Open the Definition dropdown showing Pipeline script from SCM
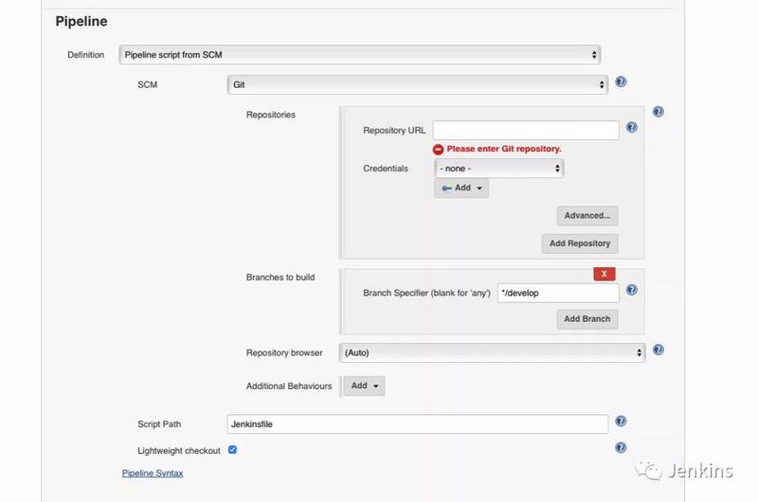The height and width of the screenshot is (502, 758). 360,55
